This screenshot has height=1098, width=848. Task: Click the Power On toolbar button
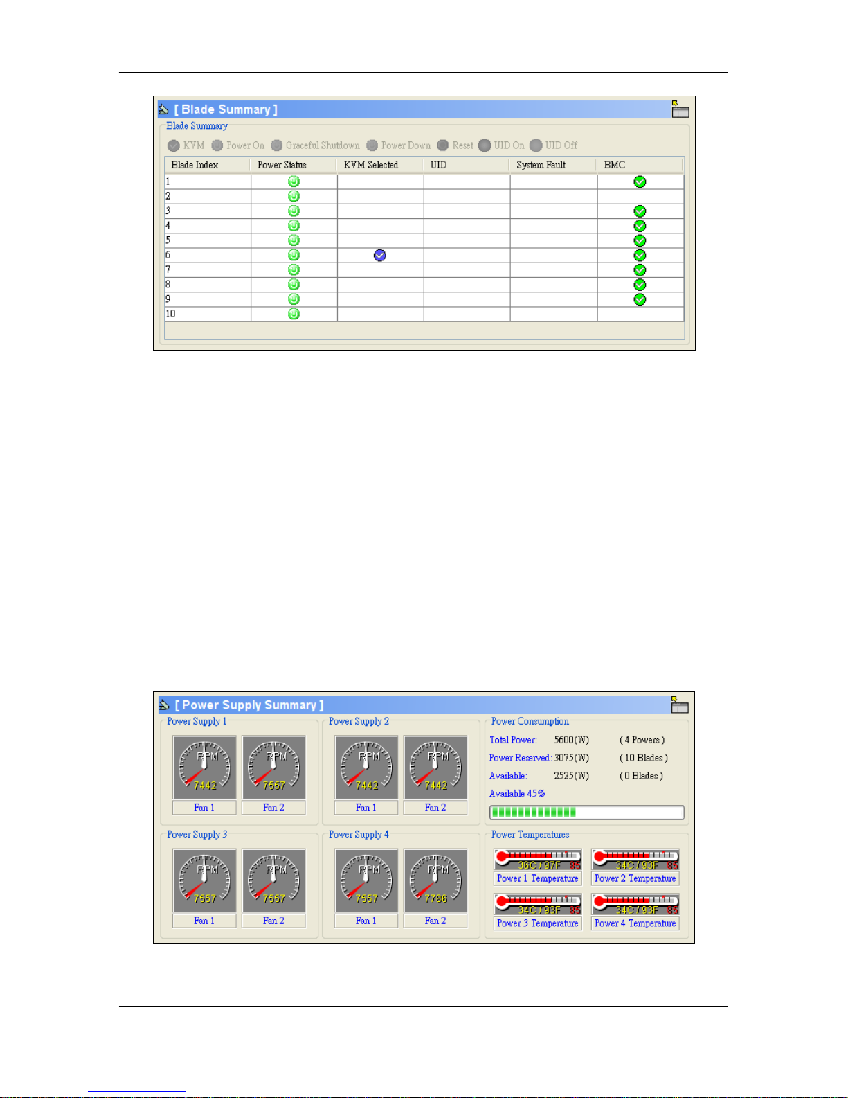pyautogui.click(x=238, y=145)
